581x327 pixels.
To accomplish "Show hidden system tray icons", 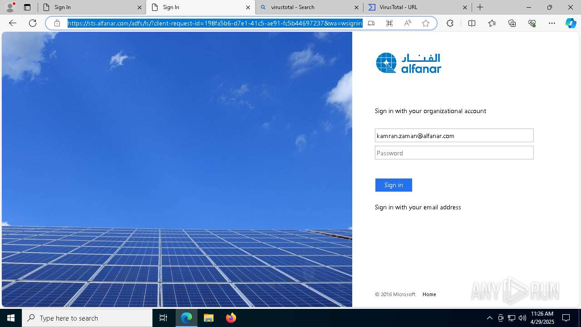I will point(489,318).
